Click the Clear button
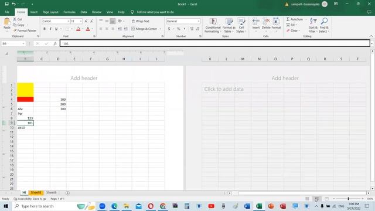Screen dimensions: 375x211 292,30
